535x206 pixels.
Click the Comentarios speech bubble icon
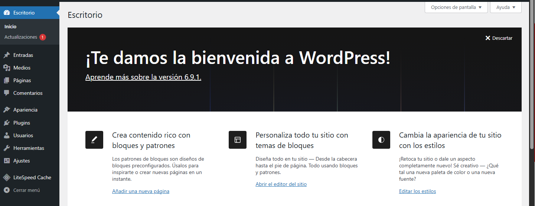pyautogui.click(x=7, y=93)
